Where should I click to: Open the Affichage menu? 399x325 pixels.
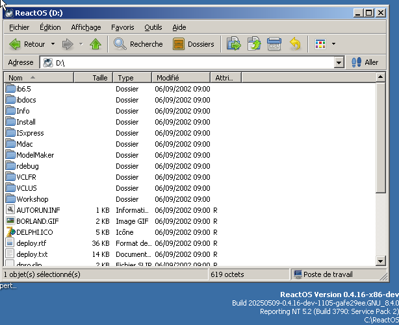86,27
